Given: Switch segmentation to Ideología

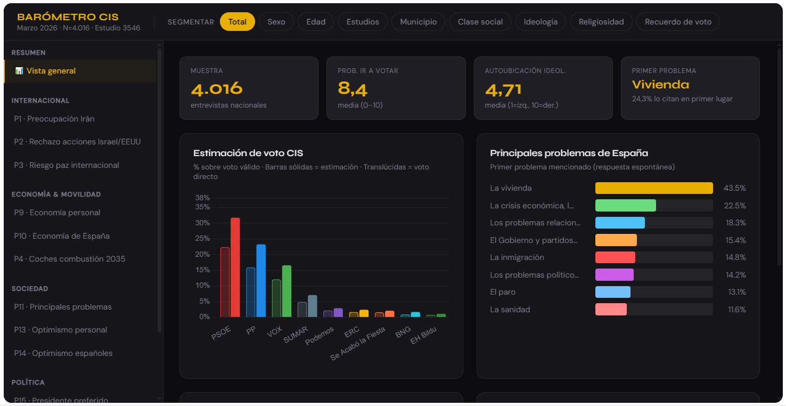Looking at the screenshot, I should pyautogui.click(x=541, y=22).
